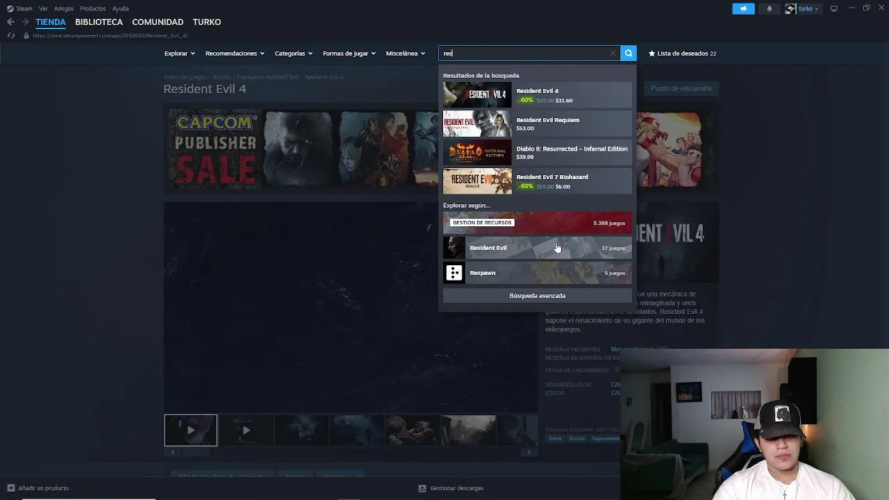Go forward with the right arrow

pyautogui.click(x=25, y=22)
